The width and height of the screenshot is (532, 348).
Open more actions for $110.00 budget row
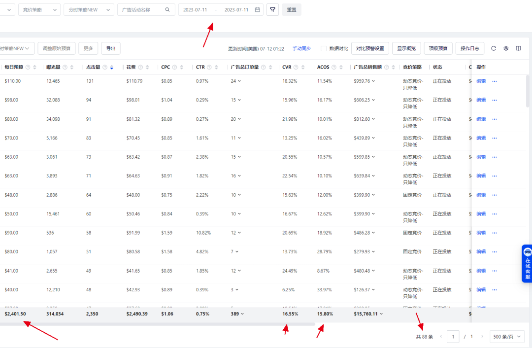pos(495,81)
